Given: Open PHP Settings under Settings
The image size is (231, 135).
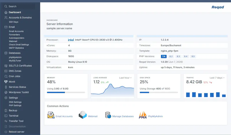Looking at the screenshot, I should (15, 106).
